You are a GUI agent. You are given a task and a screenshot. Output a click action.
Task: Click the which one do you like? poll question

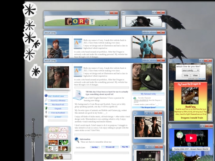(x=188, y=66)
